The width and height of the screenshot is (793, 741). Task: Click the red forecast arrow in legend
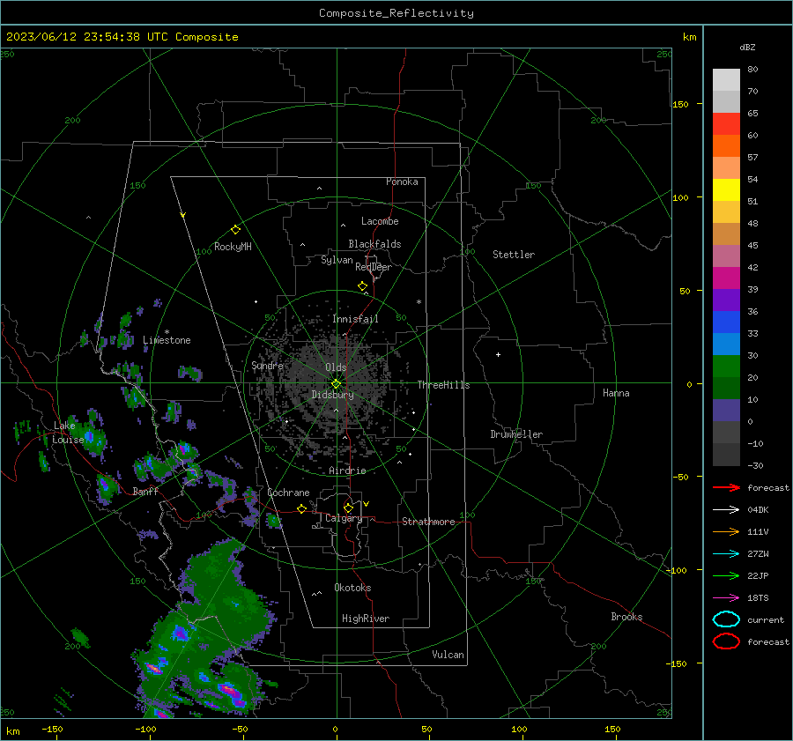pos(726,487)
